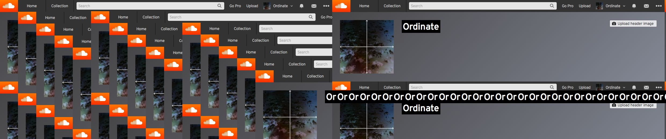Open messages envelope in the top-left header
This screenshot has height=139, width=666.
pyautogui.click(x=314, y=6)
